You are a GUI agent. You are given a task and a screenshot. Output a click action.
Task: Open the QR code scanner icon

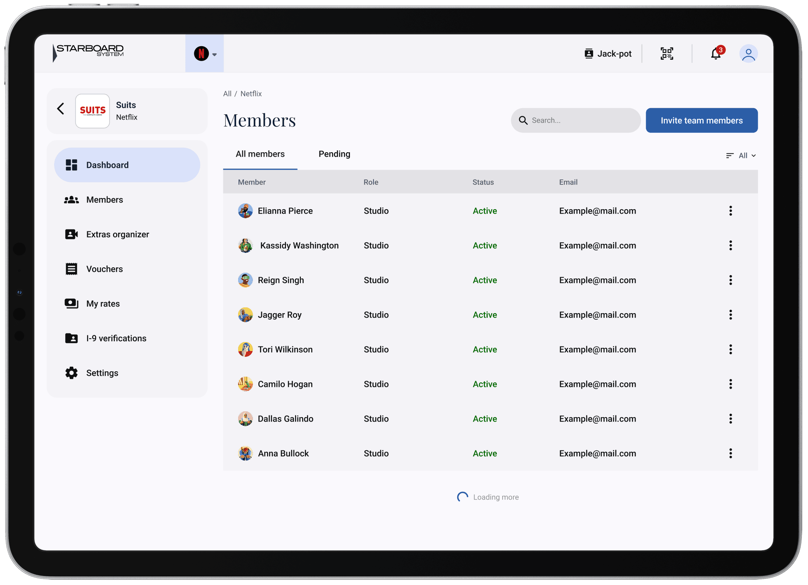pos(666,54)
